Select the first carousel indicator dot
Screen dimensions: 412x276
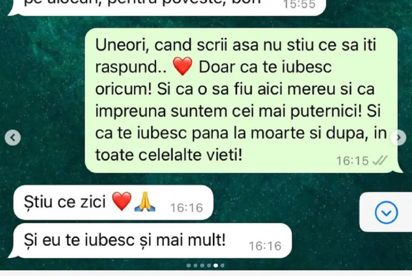point(189,265)
